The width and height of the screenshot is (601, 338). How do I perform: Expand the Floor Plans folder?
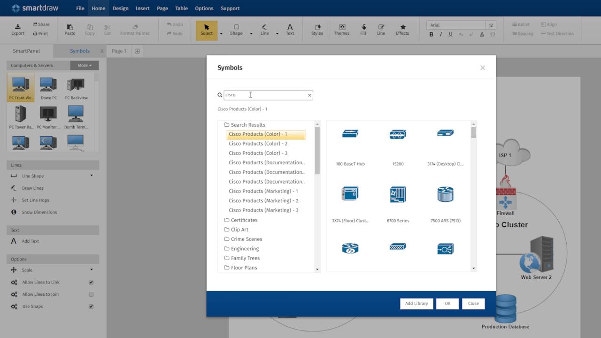pyautogui.click(x=244, y=268)
